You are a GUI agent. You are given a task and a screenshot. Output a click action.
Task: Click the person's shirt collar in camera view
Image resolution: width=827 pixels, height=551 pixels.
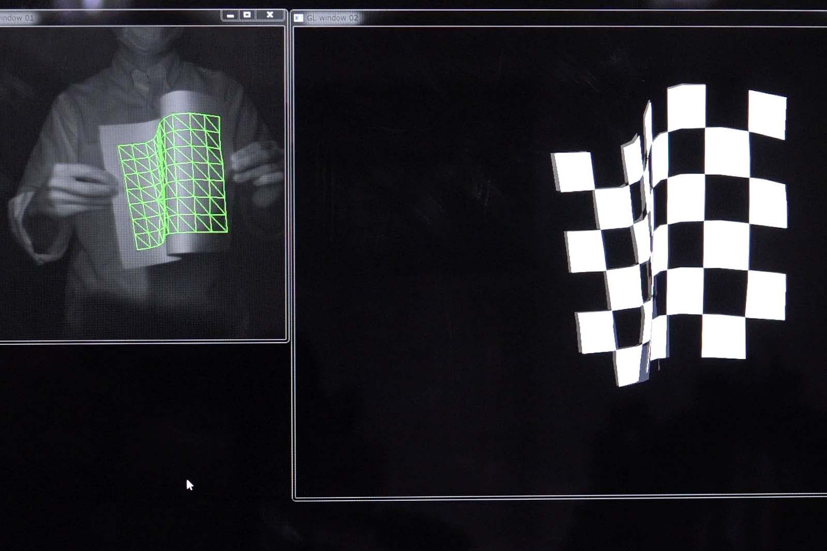(x=142, y=77)
